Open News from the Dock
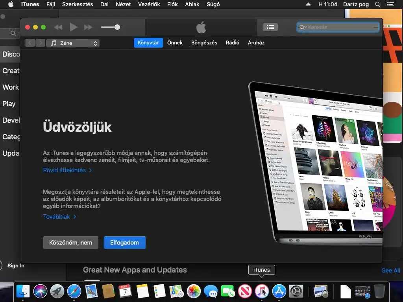This screenshot has height=302, width=403. [245, 291]
